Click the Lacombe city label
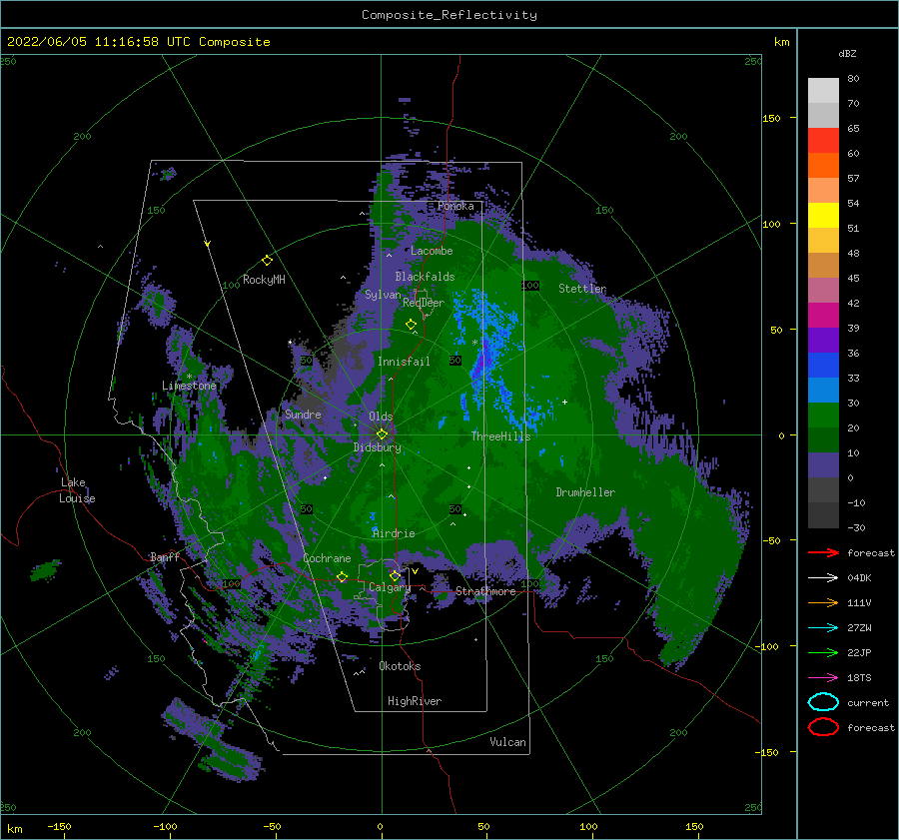Image resolution: width=899 pixels, height=840 pixels. (x=432, y=251)
